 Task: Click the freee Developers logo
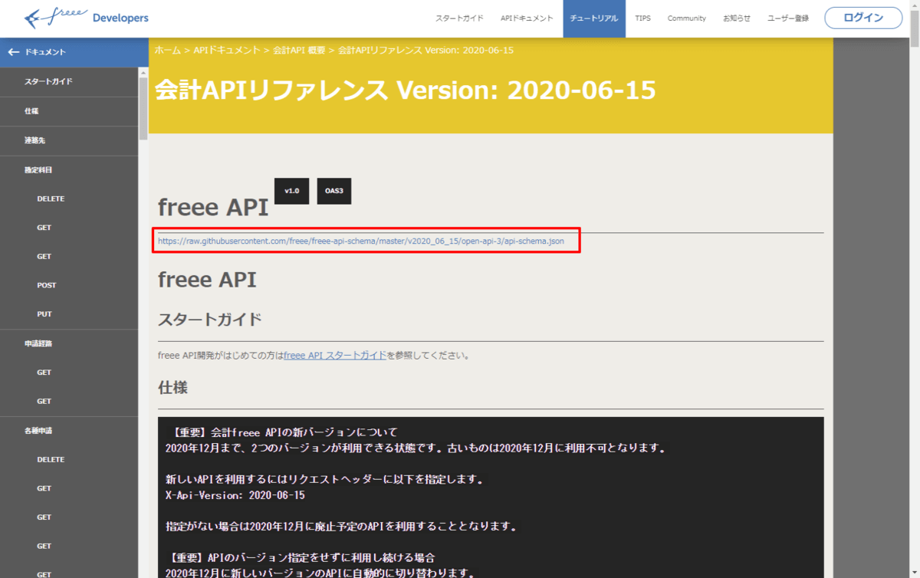point(86,17)
